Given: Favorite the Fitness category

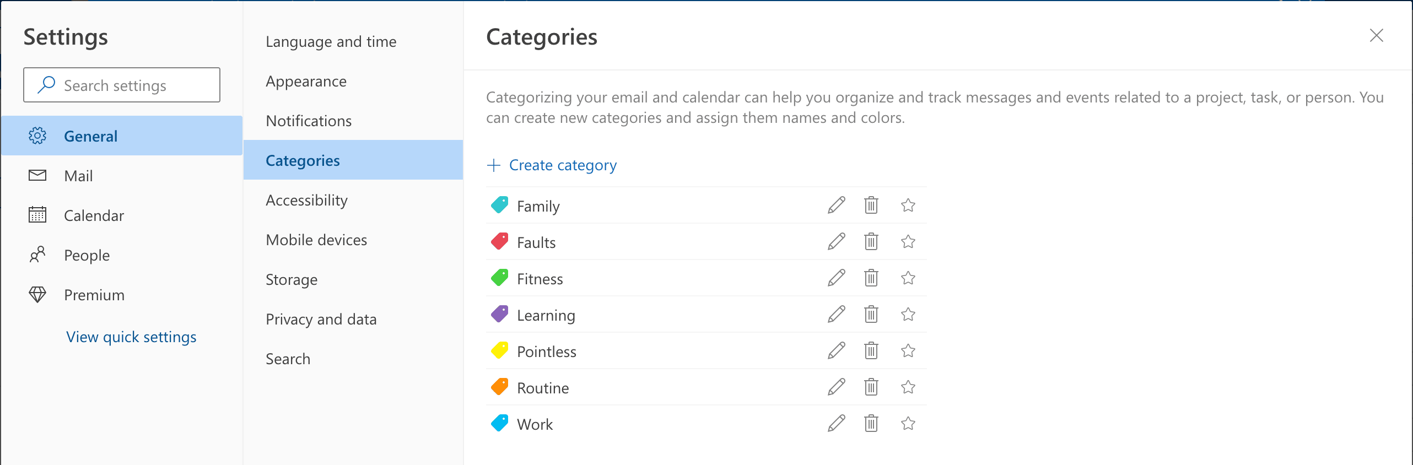Looking at the screenshot, I should pyautogui.click(x=908, y=278).
